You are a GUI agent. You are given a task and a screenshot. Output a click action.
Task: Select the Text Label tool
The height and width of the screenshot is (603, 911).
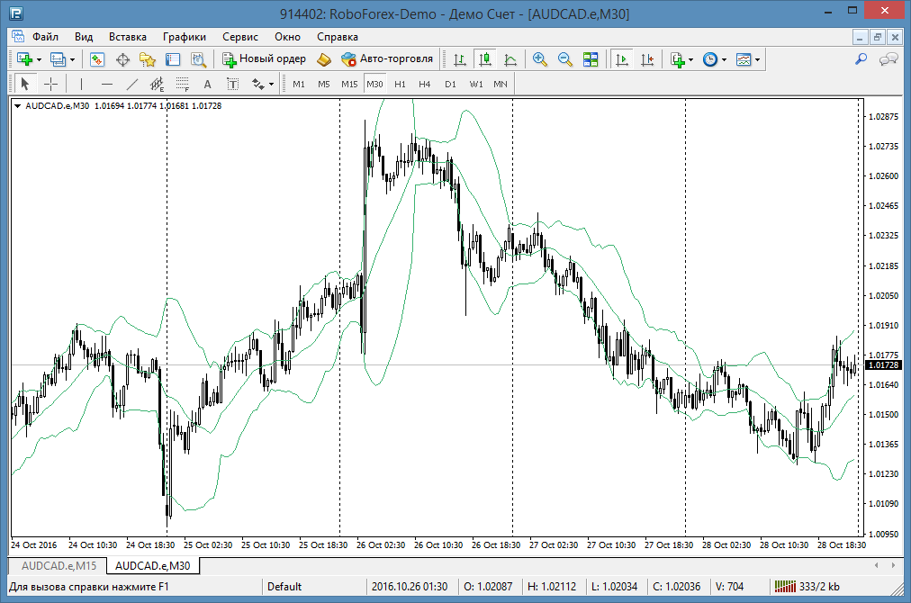(233, 85)
